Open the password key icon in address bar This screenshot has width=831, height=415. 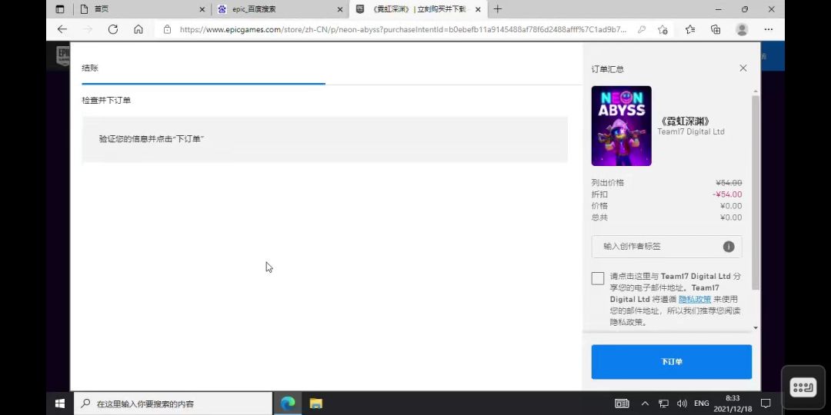[641, 30]
